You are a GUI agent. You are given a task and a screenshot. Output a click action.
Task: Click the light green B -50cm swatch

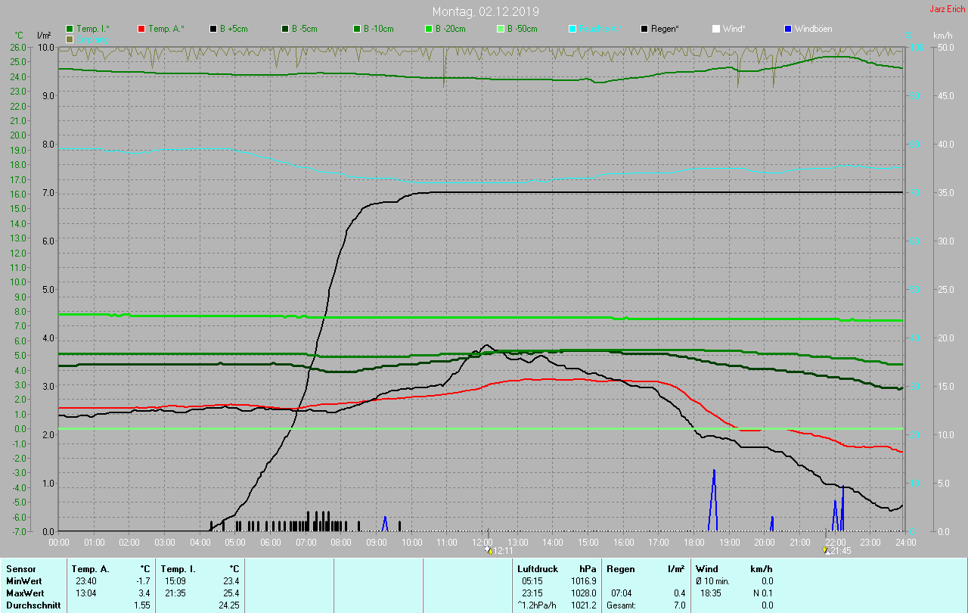coord(501,29)
